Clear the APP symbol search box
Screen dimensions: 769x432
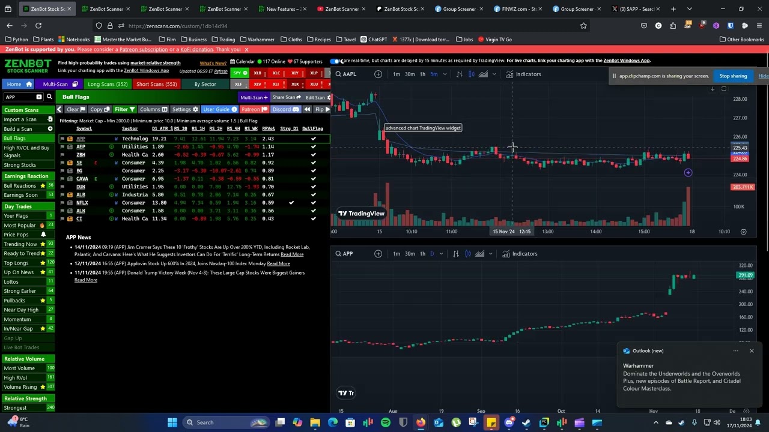(x=39, y=97)
